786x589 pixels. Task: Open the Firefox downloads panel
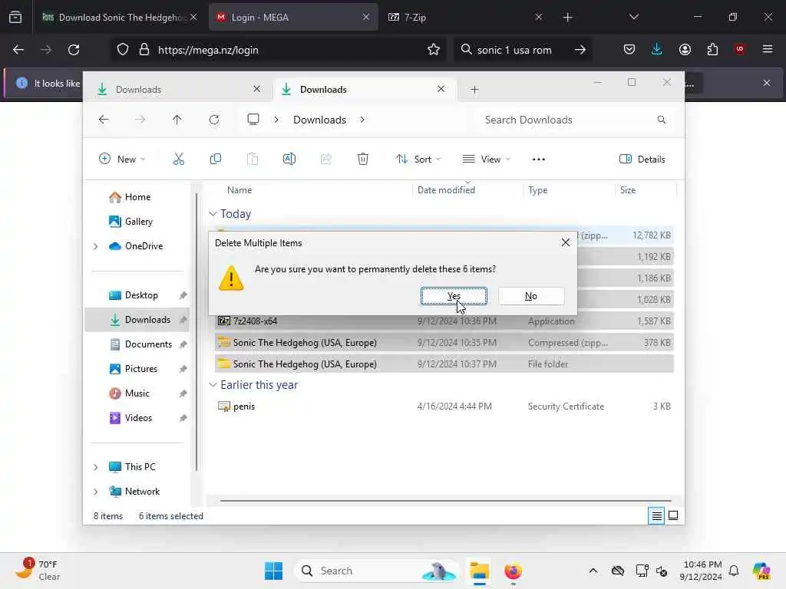657,50
